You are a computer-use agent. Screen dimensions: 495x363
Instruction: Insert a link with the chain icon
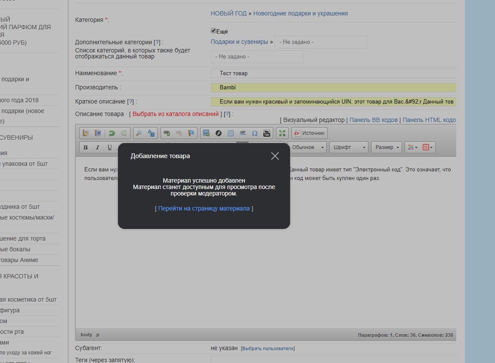click(167, 133)
